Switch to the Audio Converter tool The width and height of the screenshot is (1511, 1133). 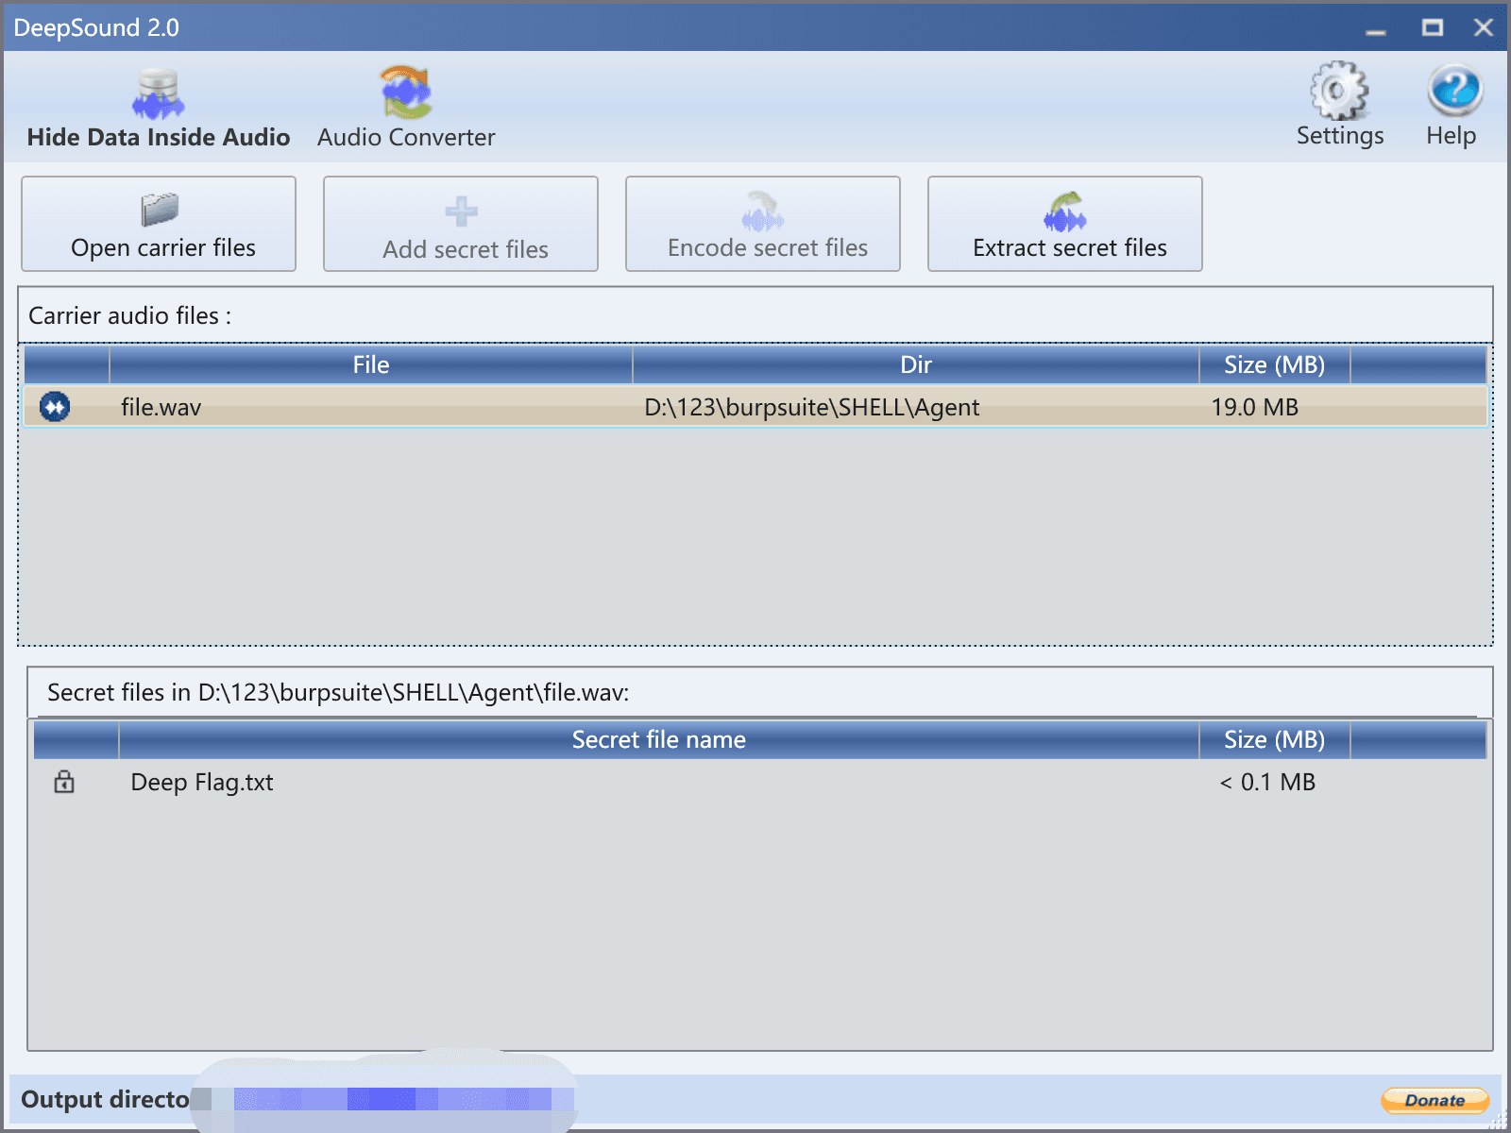pyautogui.click(x=406, y=108)
